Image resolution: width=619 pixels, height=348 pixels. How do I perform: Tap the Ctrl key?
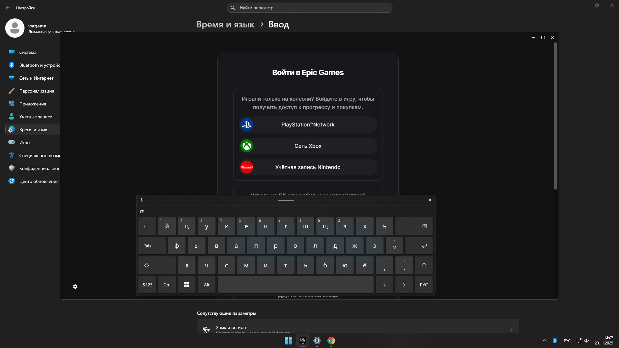click(x=167, y=285)
